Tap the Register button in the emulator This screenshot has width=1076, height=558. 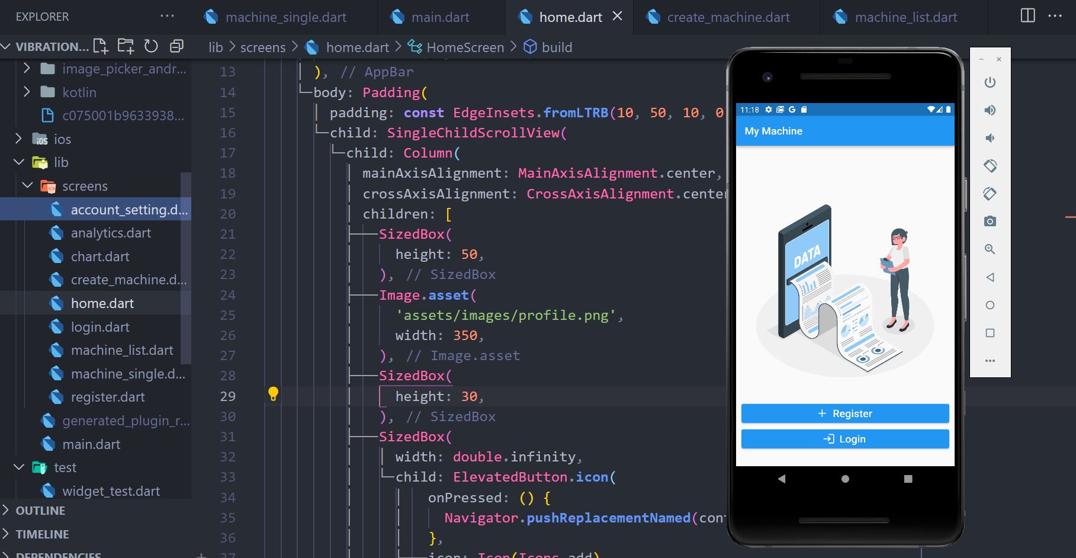(844, 413)
